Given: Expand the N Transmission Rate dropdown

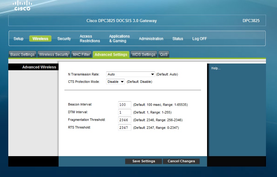Looking at the screenshot, I should point(131,74).
